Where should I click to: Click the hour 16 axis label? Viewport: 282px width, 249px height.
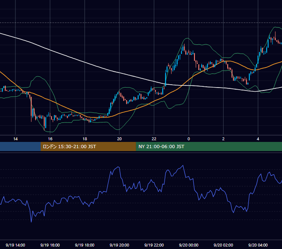click(50, 139)
